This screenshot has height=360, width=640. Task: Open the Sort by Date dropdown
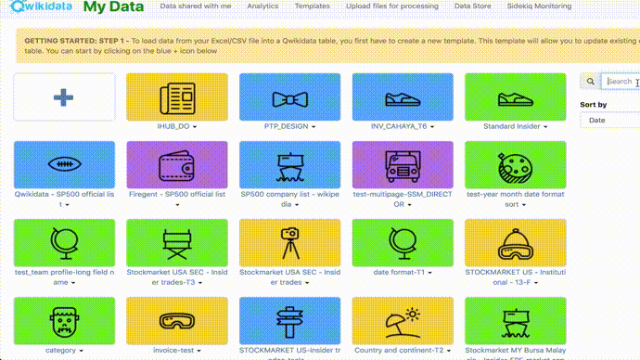coord(609,121)
